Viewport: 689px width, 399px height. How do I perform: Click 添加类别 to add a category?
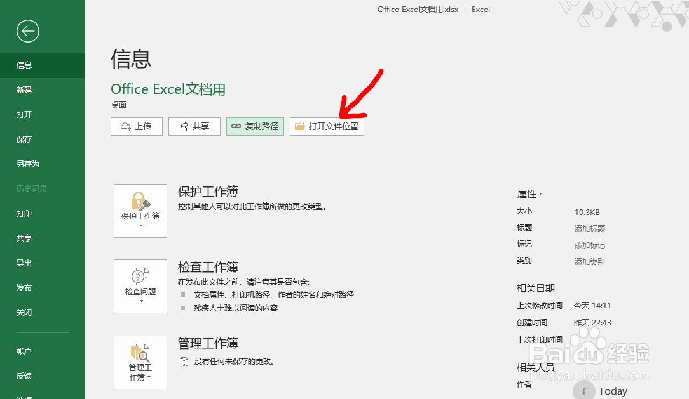(589, 260)
